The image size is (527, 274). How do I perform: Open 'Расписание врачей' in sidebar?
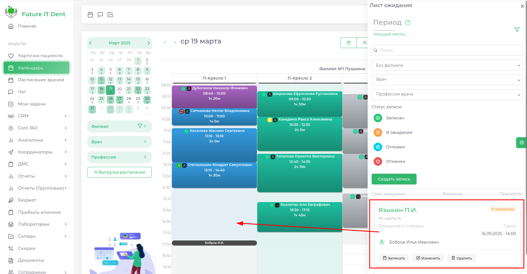pos(41,80)
